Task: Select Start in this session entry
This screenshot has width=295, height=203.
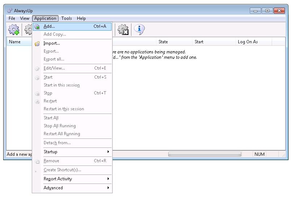Action: coord(72,85)
